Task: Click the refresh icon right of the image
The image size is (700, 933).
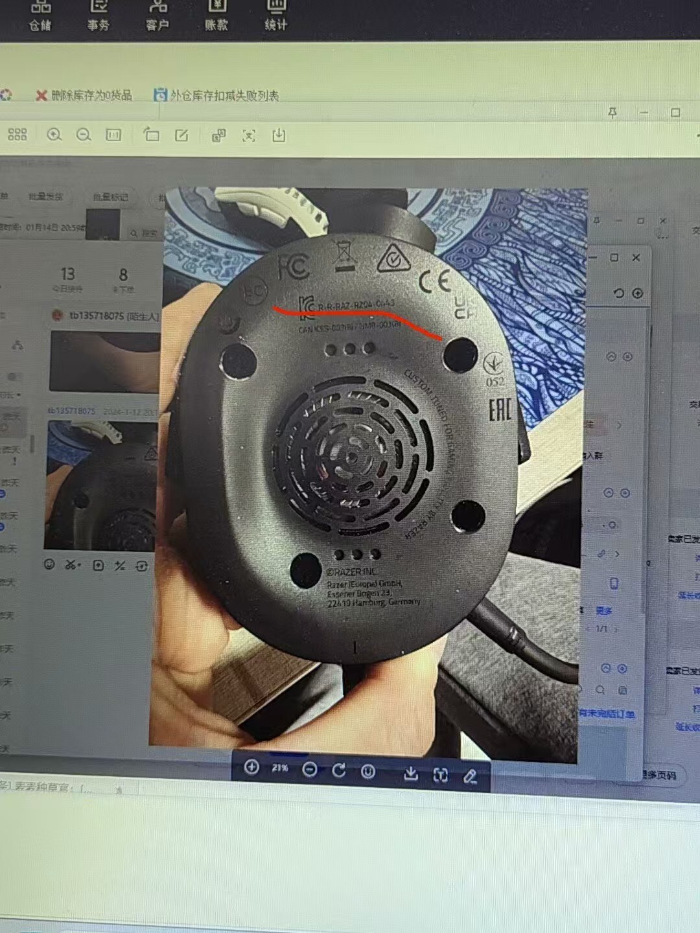Action: coord(619,293)
